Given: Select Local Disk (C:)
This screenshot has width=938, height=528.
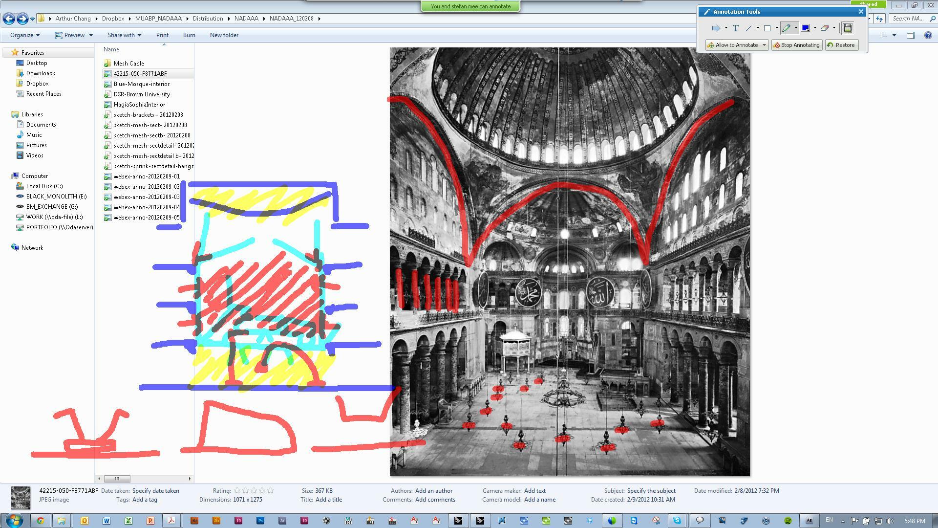Looking at the screenshot, I should click(44, 186).
